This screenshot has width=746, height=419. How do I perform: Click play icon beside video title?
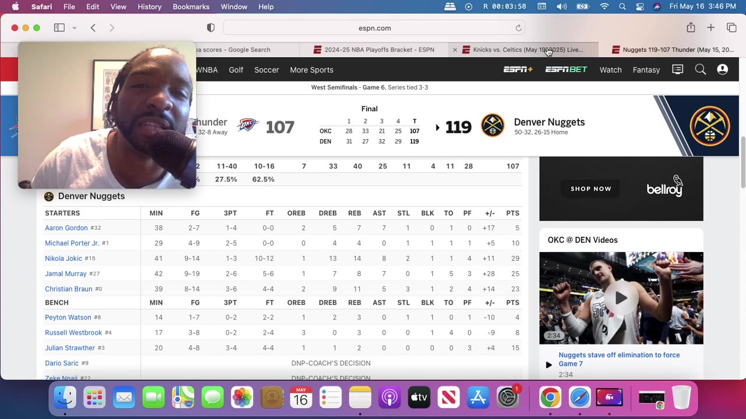(548, 365)
